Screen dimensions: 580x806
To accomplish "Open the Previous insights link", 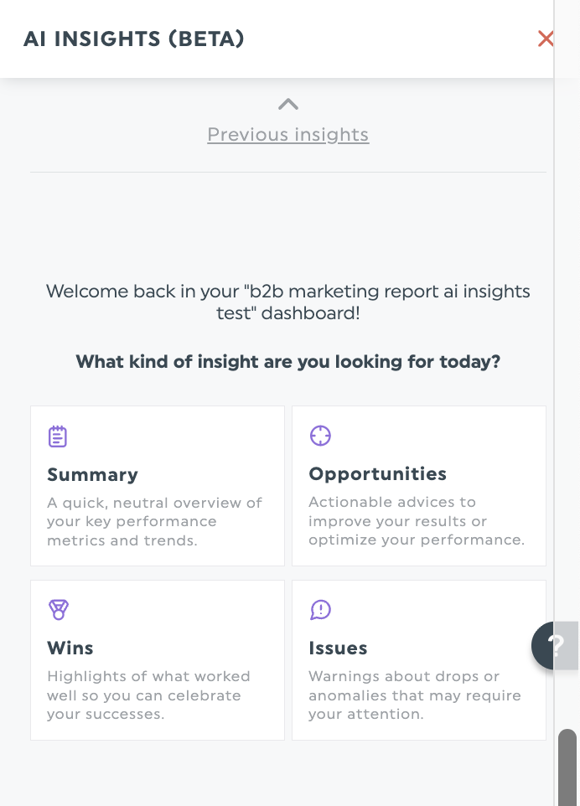I will pos(288,135).
